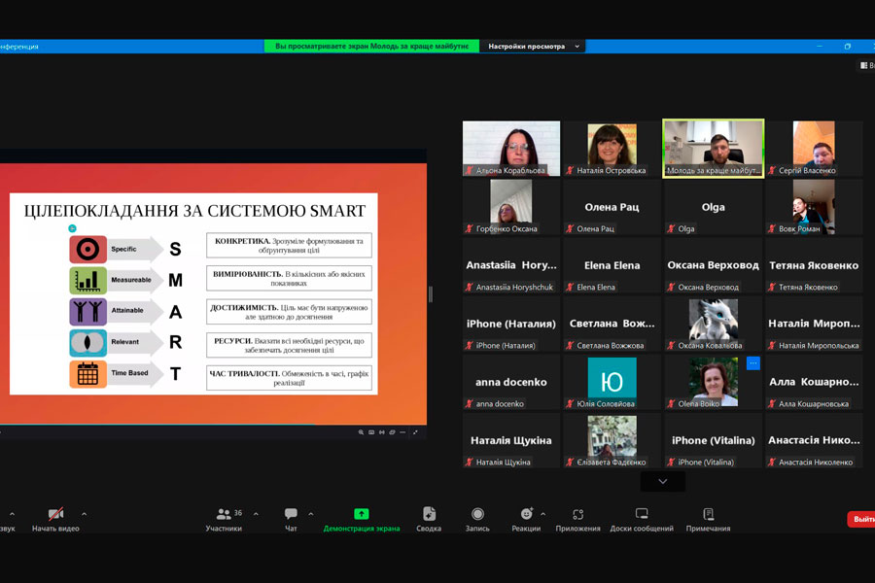Open the Участники participants panel
The width and height of the screenshot is (875, 583).
pos(224,518)
